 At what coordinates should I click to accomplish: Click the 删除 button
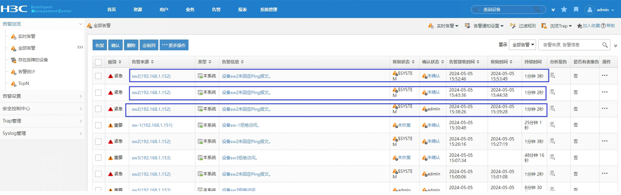(x=131, y=45)
